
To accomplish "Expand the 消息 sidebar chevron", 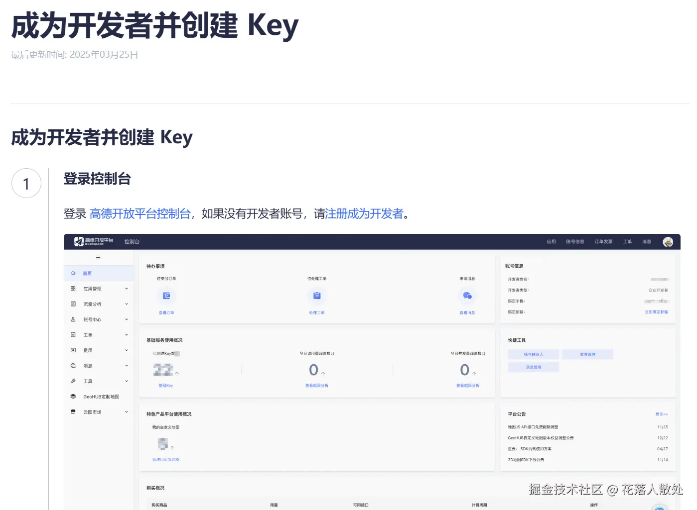I will tap(127, 366).
